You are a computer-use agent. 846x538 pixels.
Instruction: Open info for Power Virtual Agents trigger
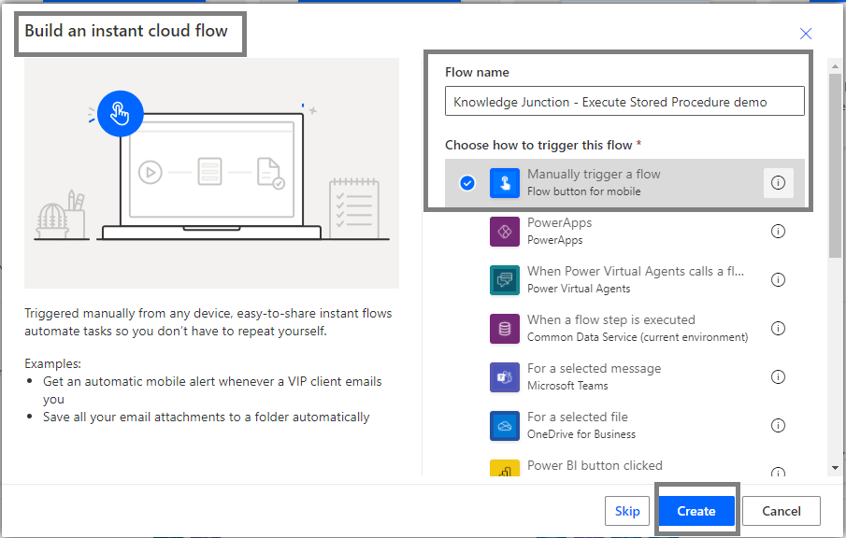click(778, 280)
